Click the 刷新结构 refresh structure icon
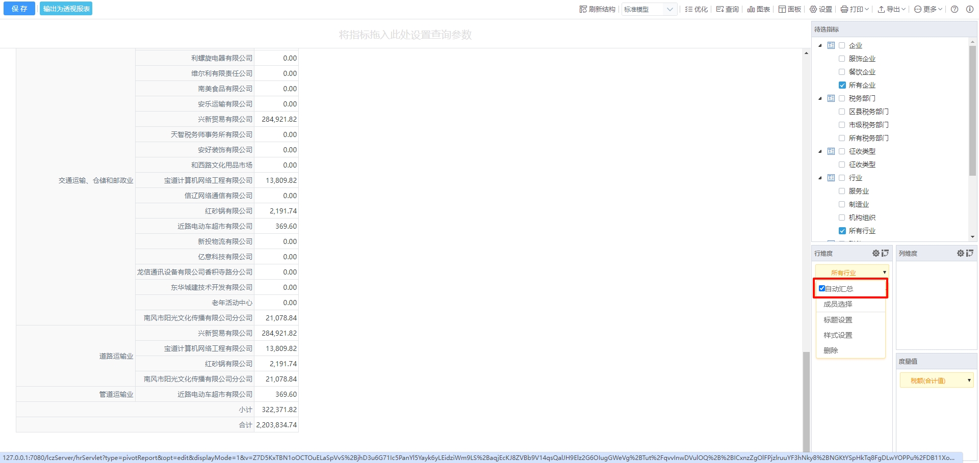 (x=583, y=9)
